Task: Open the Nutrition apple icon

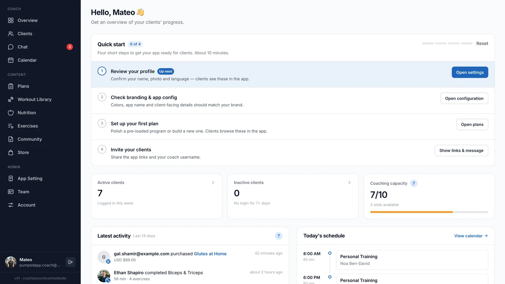Action: coord(11,113)
